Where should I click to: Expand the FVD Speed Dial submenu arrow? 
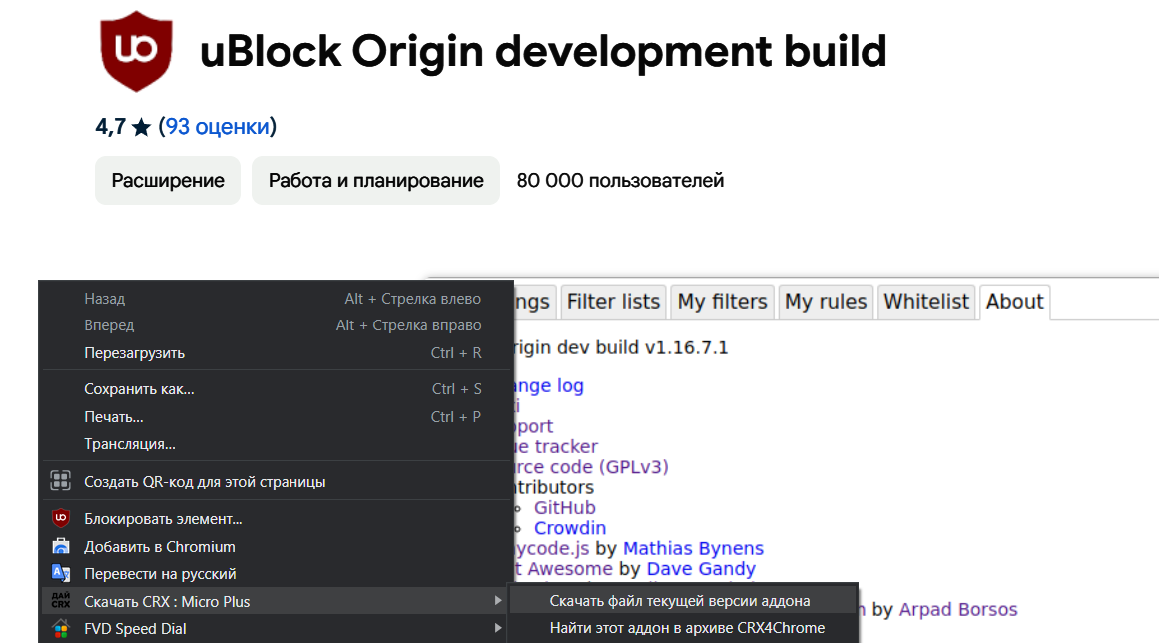point(498,628)
